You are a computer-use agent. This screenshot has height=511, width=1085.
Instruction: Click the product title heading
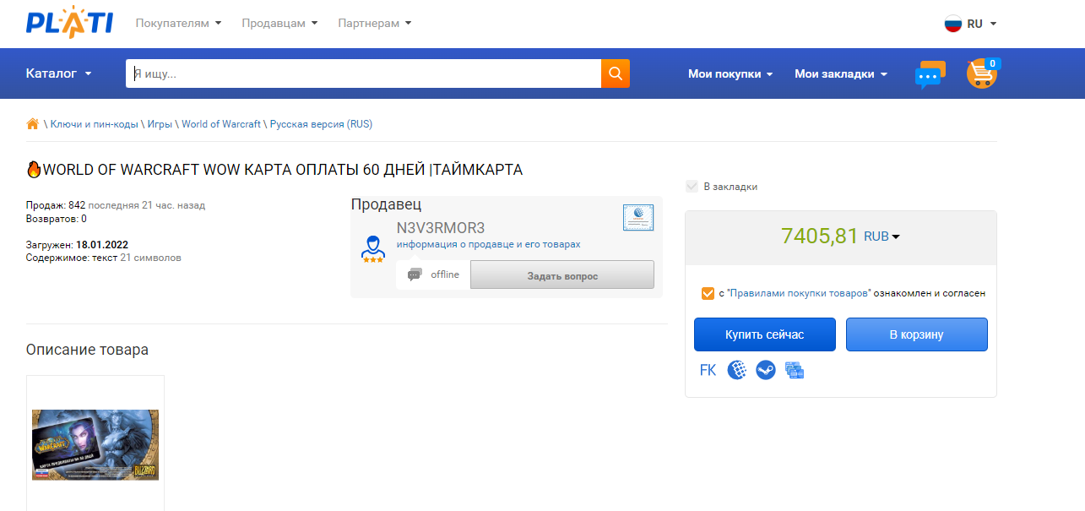274,170
